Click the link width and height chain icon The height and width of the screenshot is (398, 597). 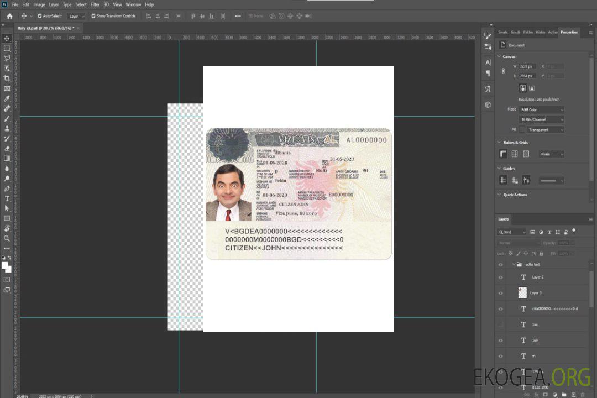tap(503, 71)
